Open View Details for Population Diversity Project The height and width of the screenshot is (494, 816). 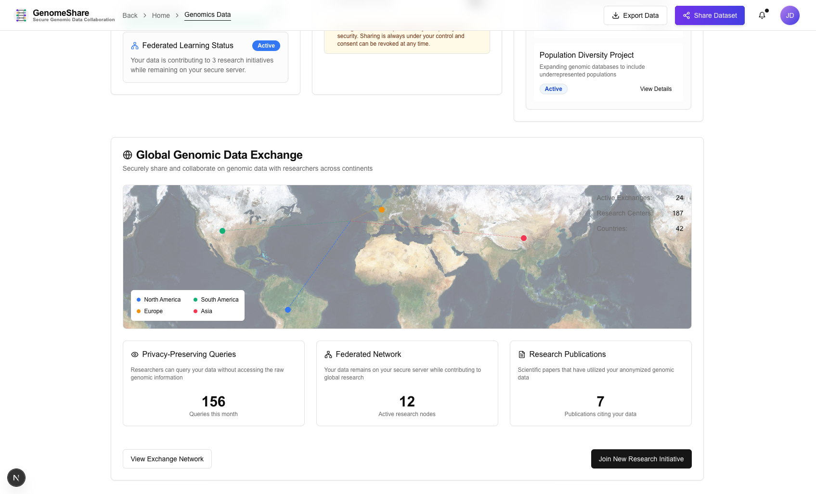click(656, 89)
